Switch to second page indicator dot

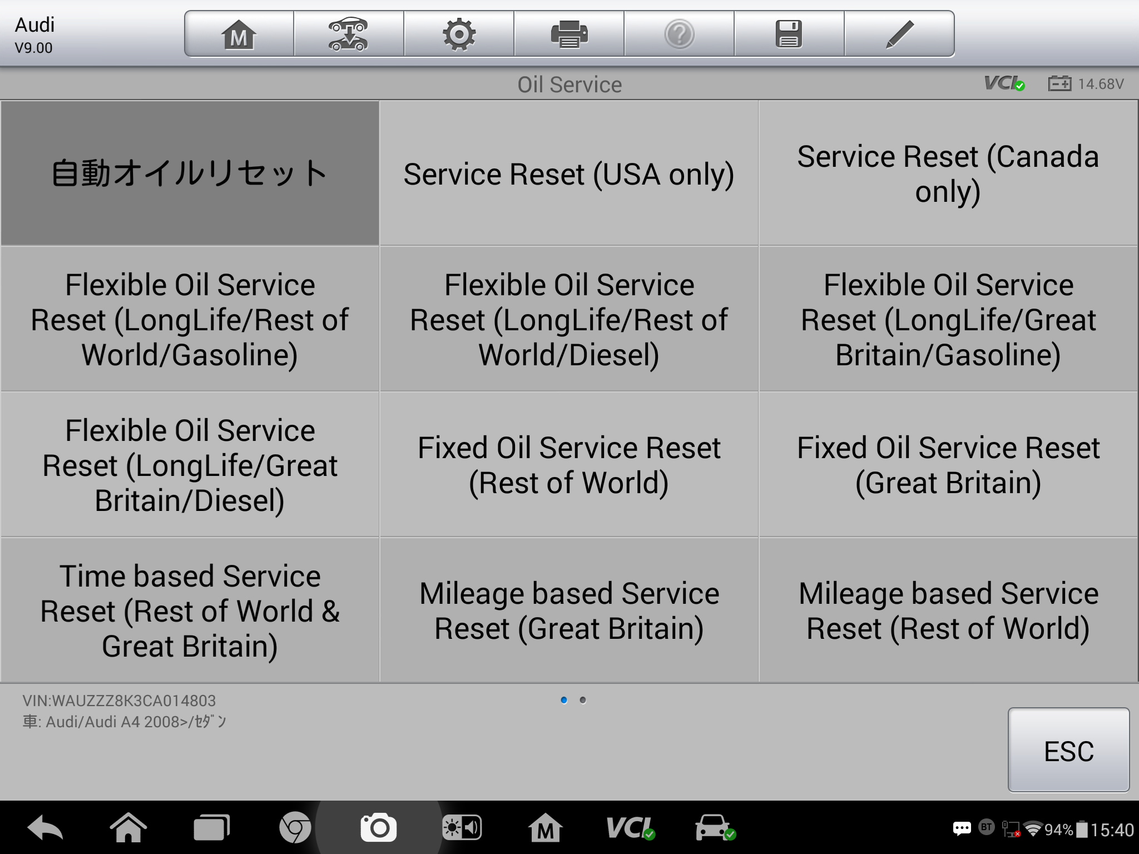pyautogui.click(x=582, y=700)
